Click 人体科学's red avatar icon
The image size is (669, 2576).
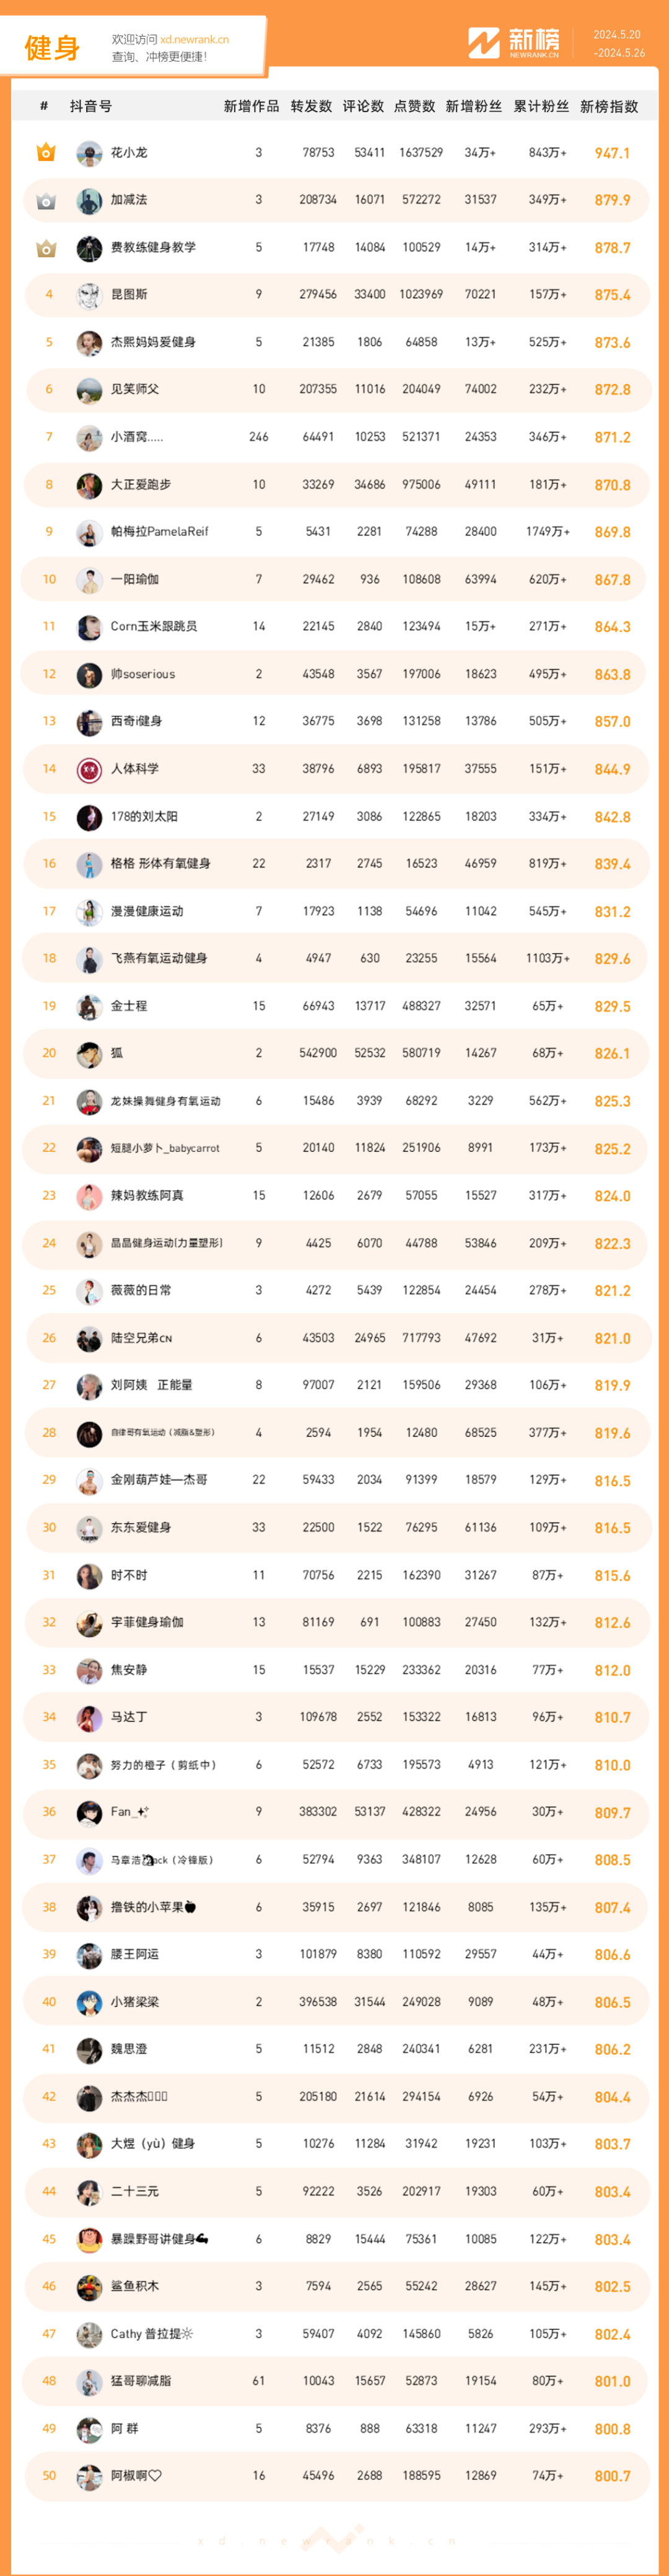point(89,769)
